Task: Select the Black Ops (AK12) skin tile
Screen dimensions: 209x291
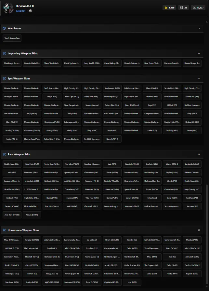Action: click(72, 97)
